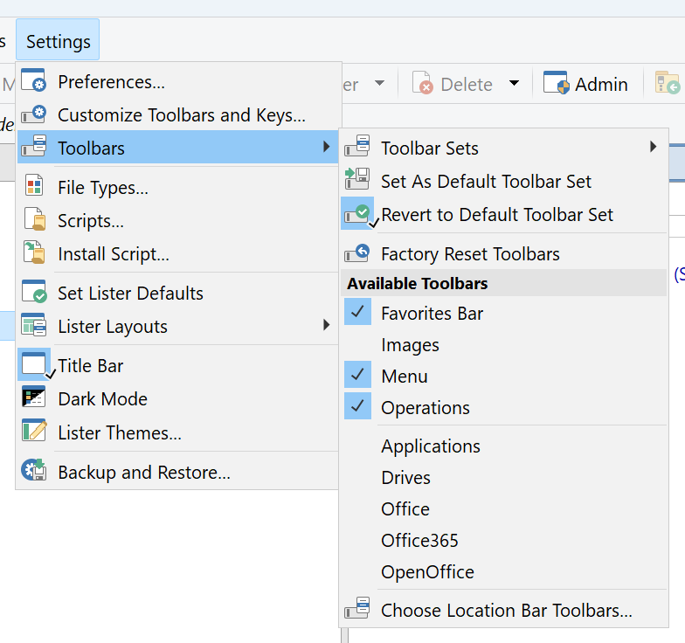
Task: Select Set As Default Toolbar Set
Action: [486, 181]
